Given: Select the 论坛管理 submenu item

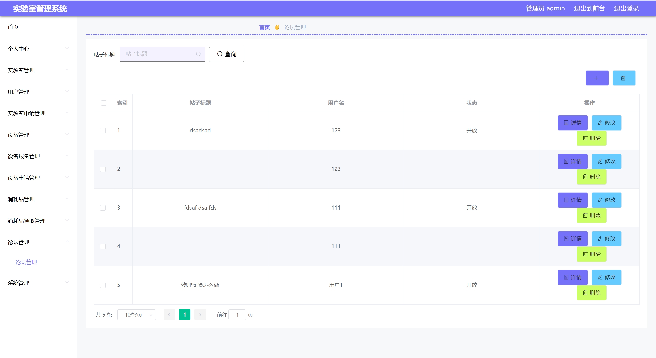Looking at the screenshot, I should (26, 262).
